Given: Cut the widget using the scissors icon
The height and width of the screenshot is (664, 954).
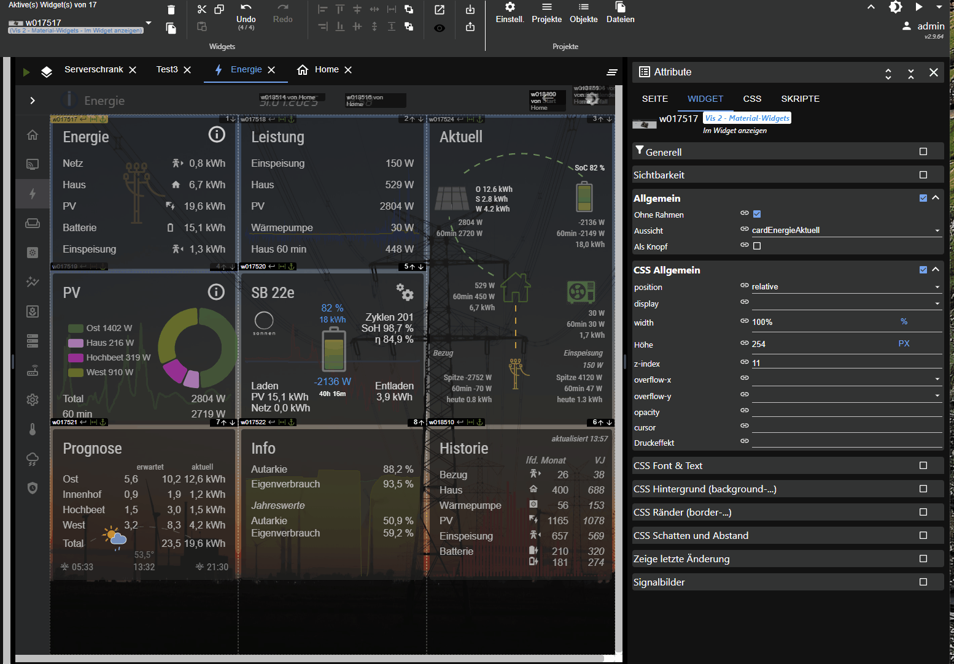Looking at the screenshot, I should [x=202, y=9].
